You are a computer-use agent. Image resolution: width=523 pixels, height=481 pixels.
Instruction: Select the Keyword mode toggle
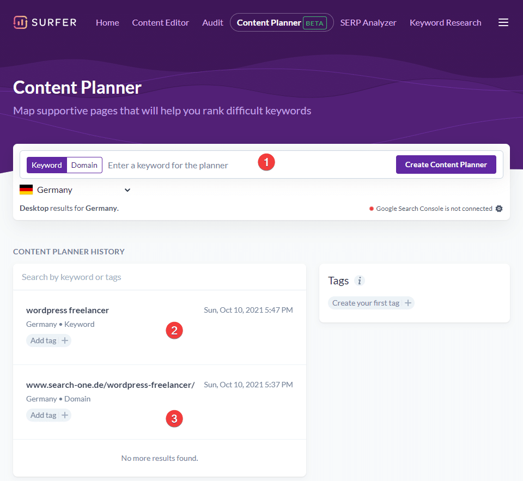(47, 165)
